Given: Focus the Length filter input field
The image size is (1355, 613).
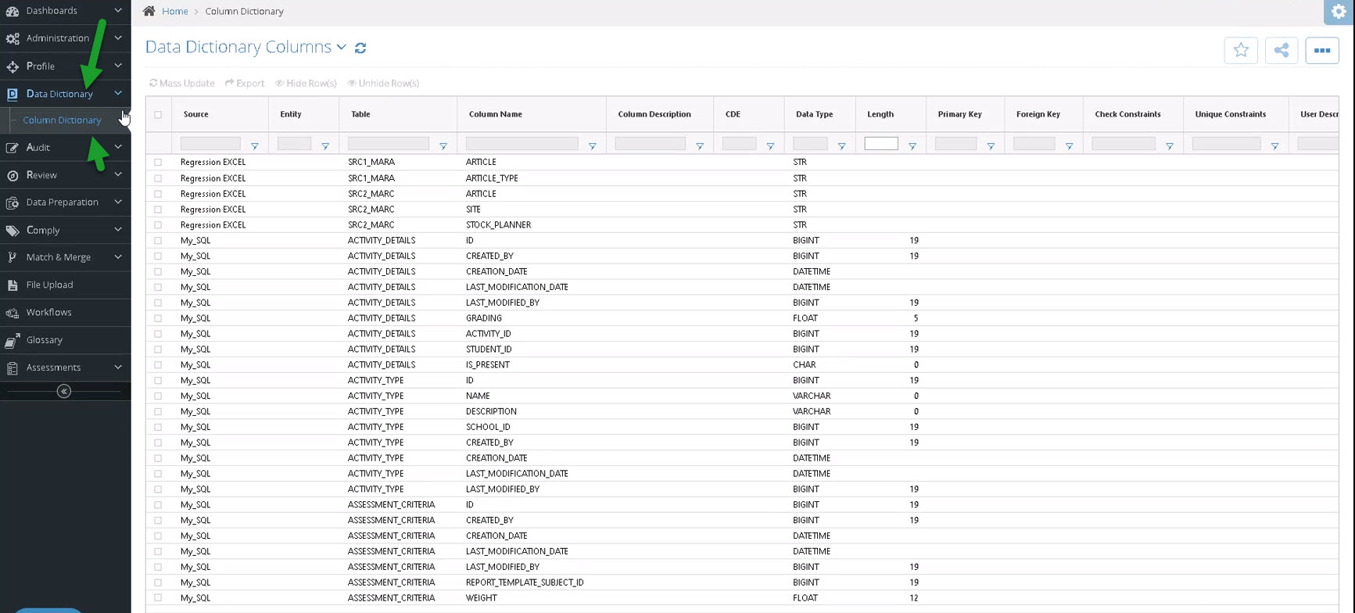Looking at the screenshot, I should (x=881, y=144).
